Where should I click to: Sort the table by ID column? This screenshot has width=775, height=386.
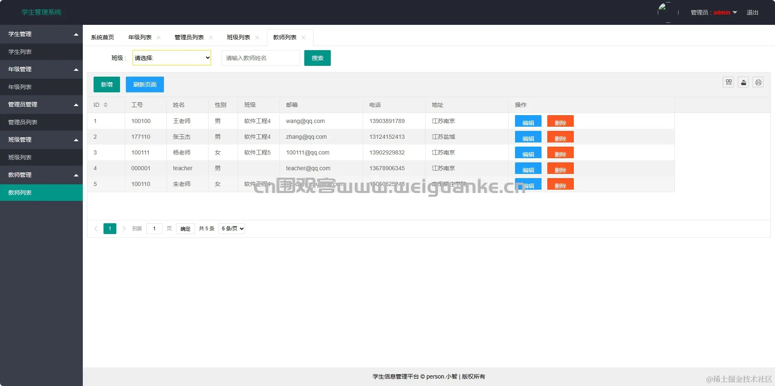(106, 105)
